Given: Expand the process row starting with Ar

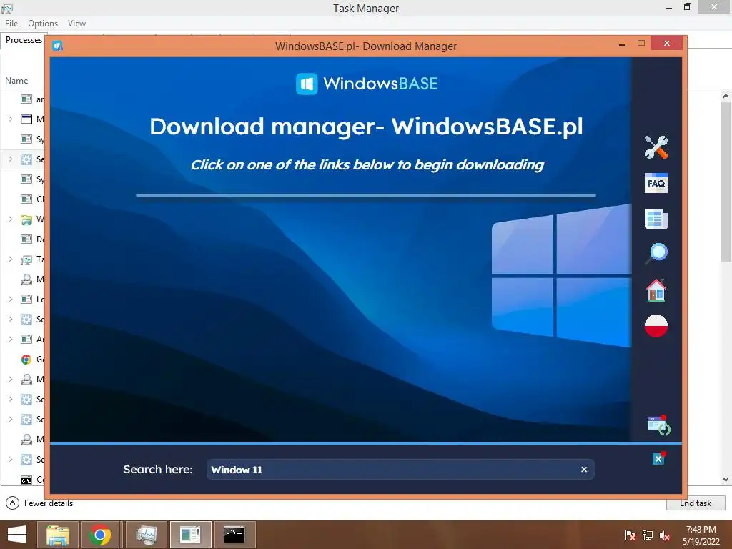Looking at the screenshot, I should click(x=10, y=339).
